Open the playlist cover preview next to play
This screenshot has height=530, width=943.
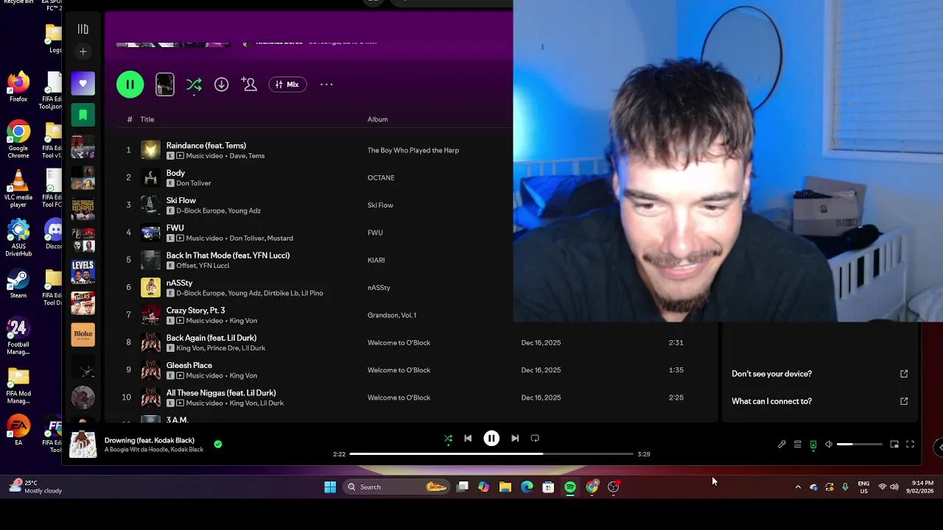pyautogui.click(x=165, y=85)
